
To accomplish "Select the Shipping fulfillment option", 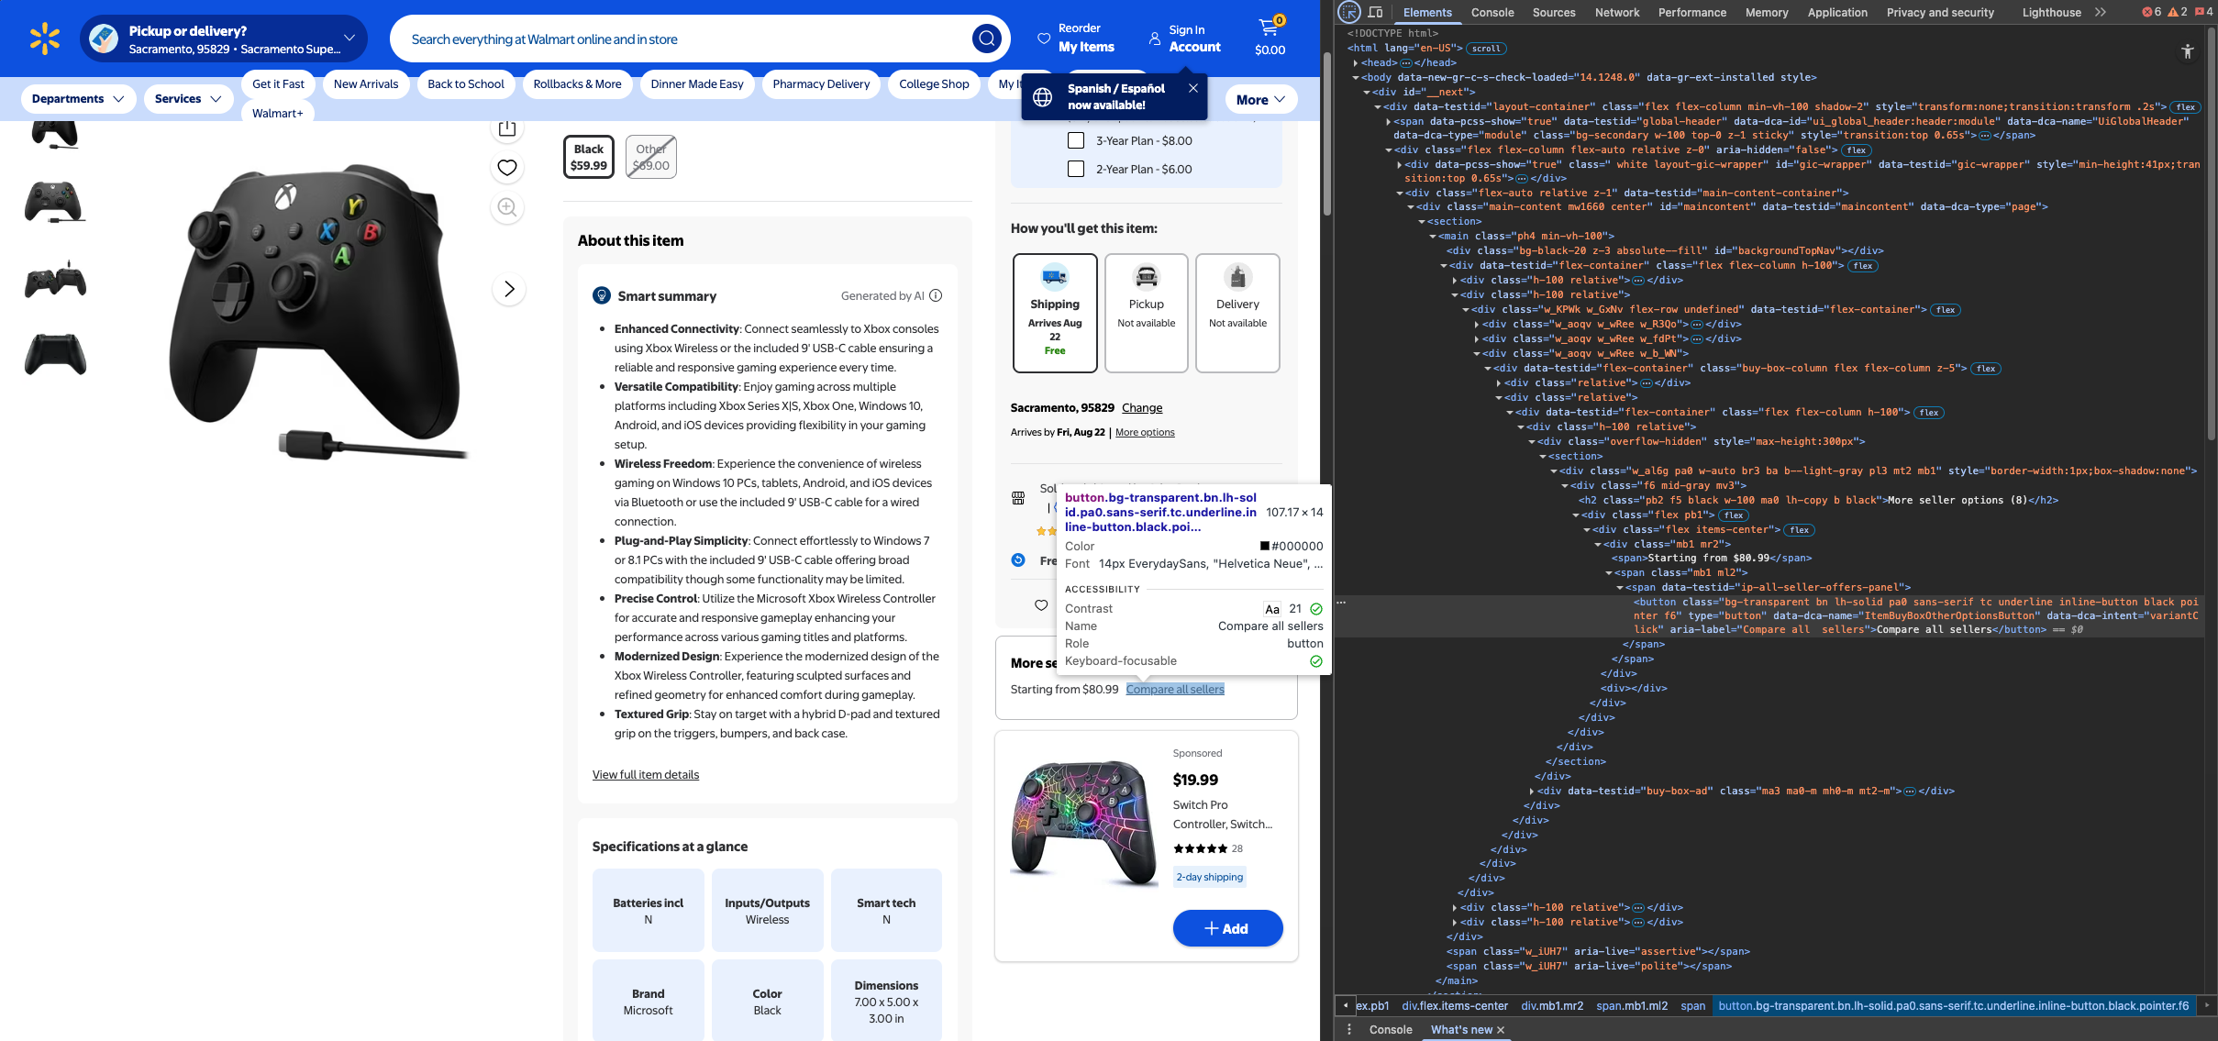I will [1054, 313].
